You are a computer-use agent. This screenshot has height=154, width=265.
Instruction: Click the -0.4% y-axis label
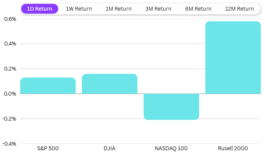[9, 144]
